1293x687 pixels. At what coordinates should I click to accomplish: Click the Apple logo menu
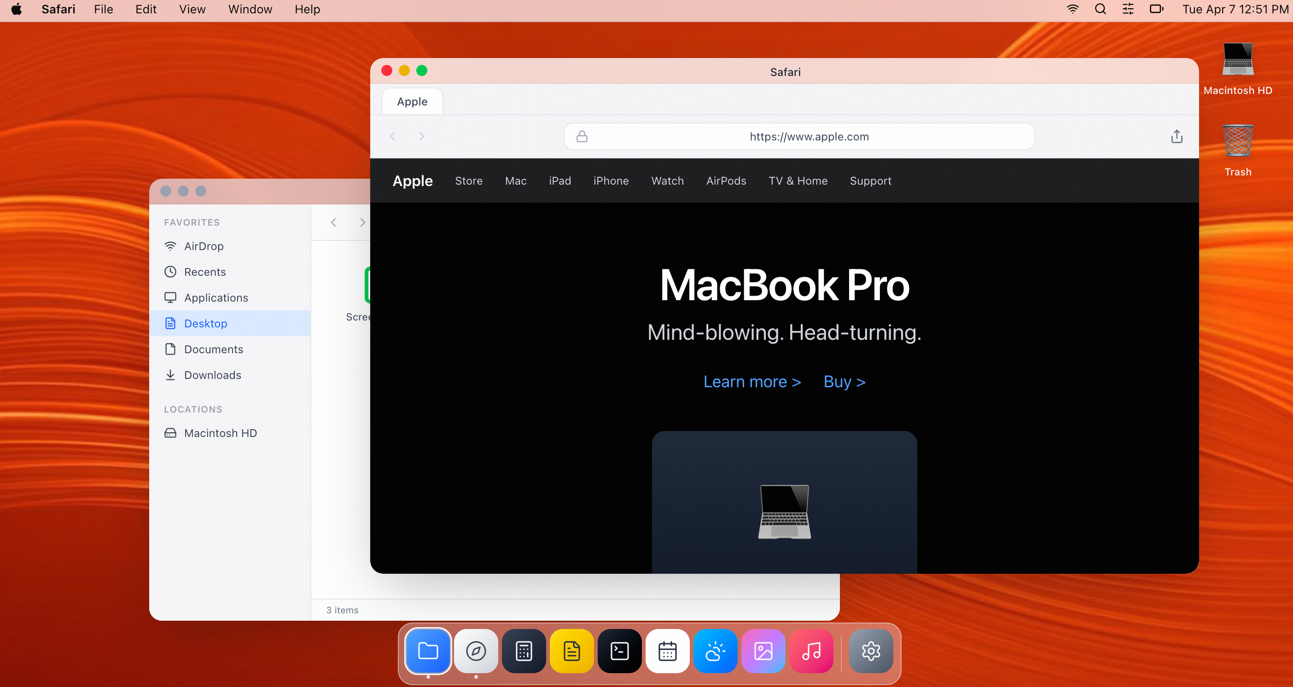pos(17,9)
